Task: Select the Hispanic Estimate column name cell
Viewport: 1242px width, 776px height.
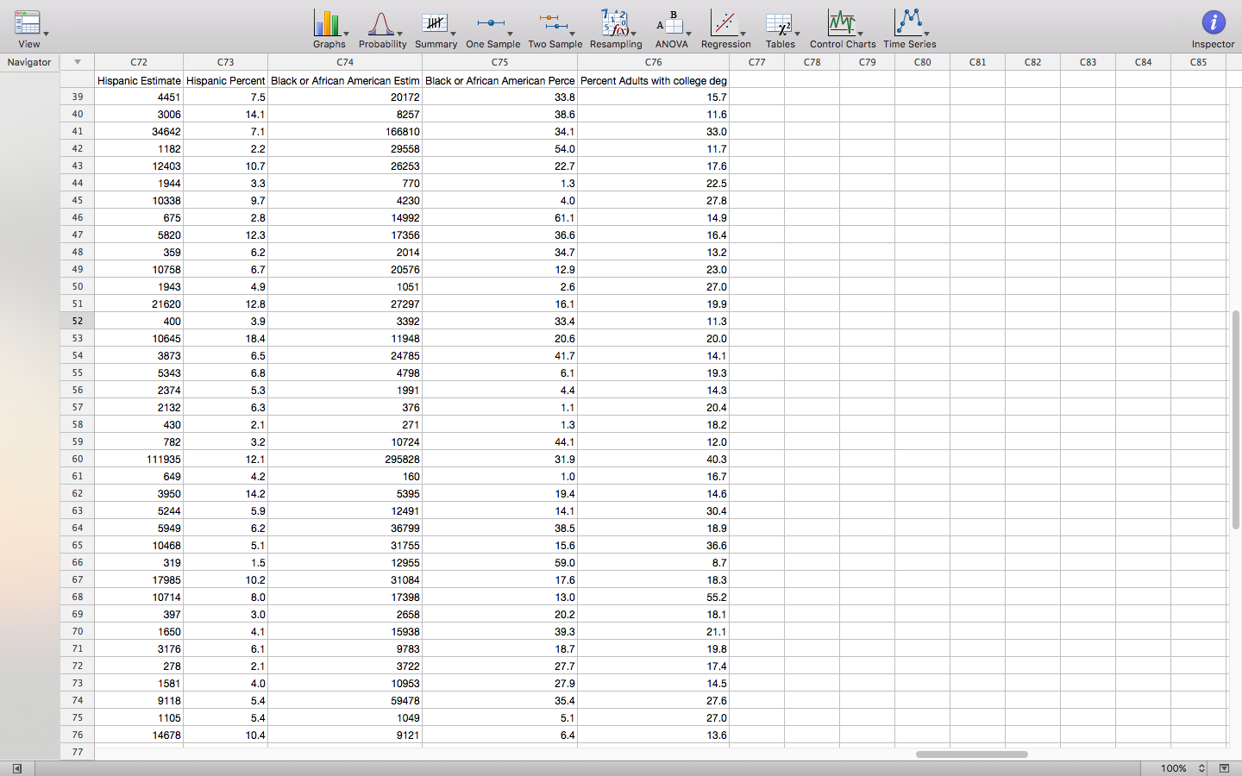Action: [139, 80]
